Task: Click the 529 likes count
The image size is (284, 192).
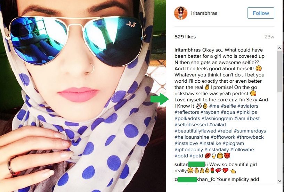Action: [185, 37]
